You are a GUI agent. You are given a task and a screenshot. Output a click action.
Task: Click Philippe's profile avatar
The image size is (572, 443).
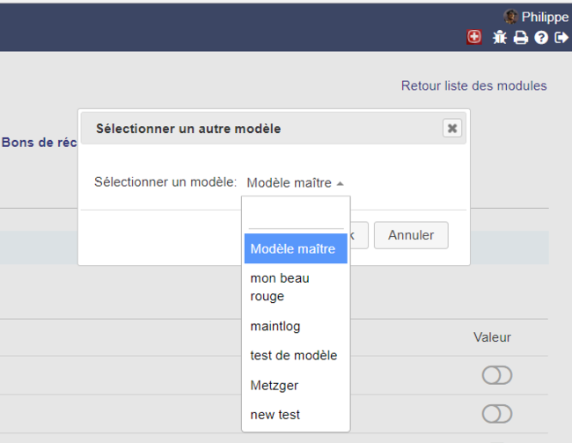pyautogui.click(x=510, y=17)
